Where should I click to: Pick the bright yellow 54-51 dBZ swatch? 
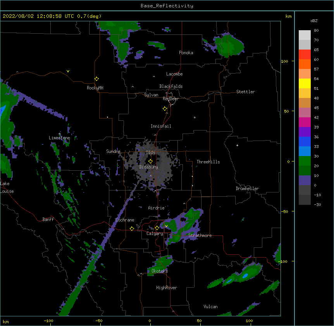click(305, 83)
